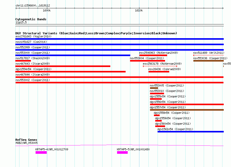The height and width of the screenshot is (167, 231).
Task: Select the nsv467643 (Itsara2009) red bar
Action: point(63,66)
